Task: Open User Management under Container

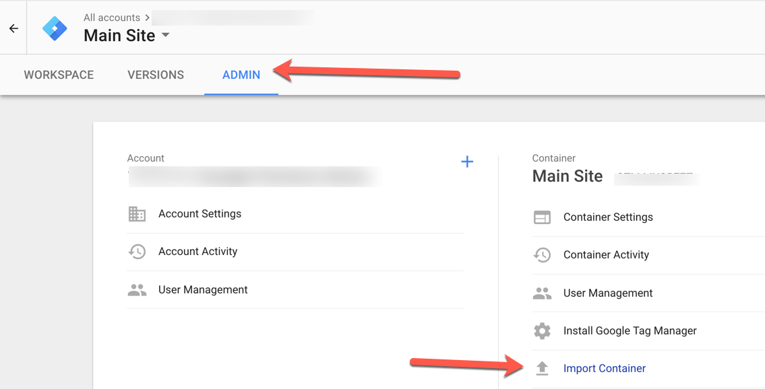Action: coord(608,293)
